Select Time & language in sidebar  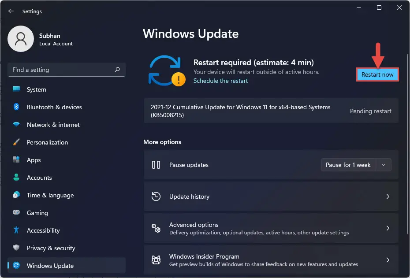50,195
